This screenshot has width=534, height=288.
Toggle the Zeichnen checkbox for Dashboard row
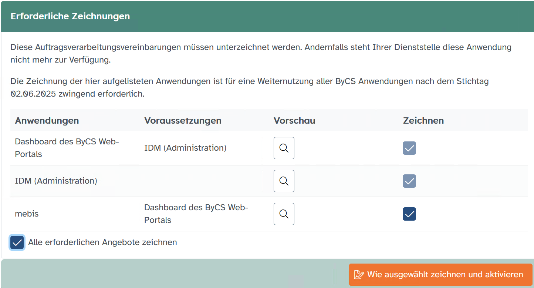(x=409, y=148)
